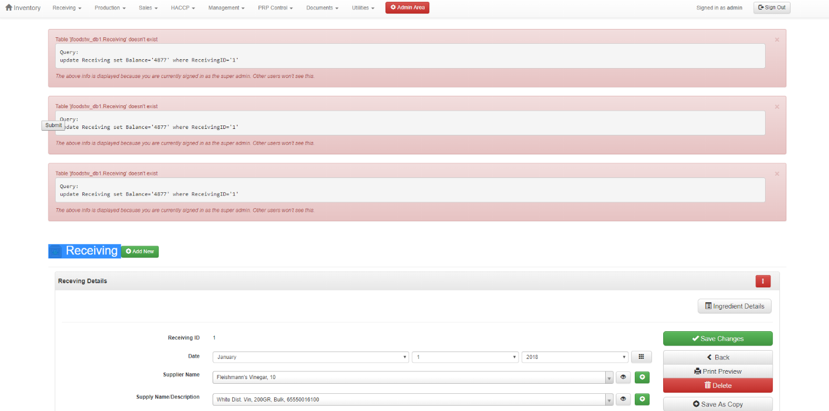The height and width of the screenshot is (411, 829).
Task: Go to Inventory home link
Action: pos(23,8)
